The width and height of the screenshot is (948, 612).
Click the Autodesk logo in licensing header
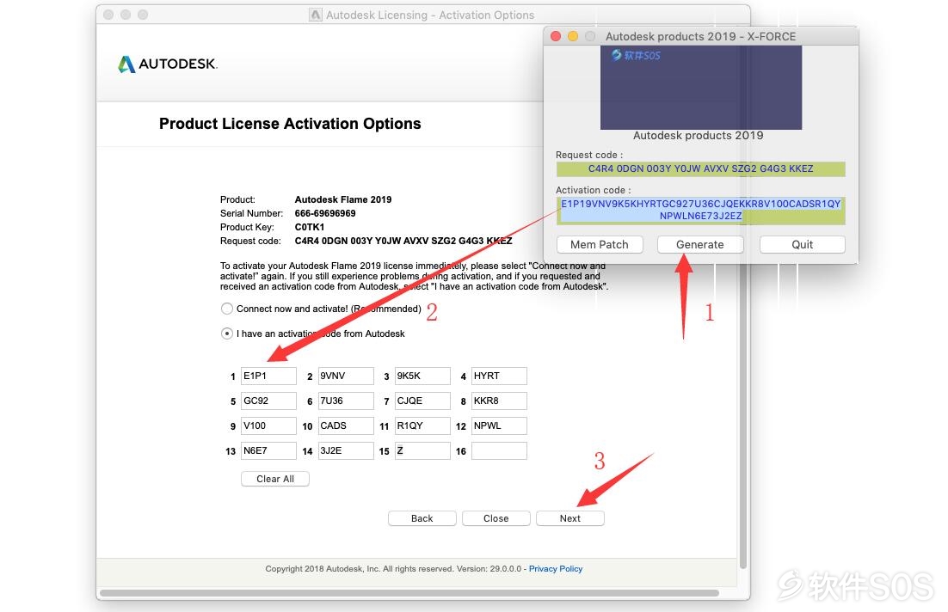[168, 64]
